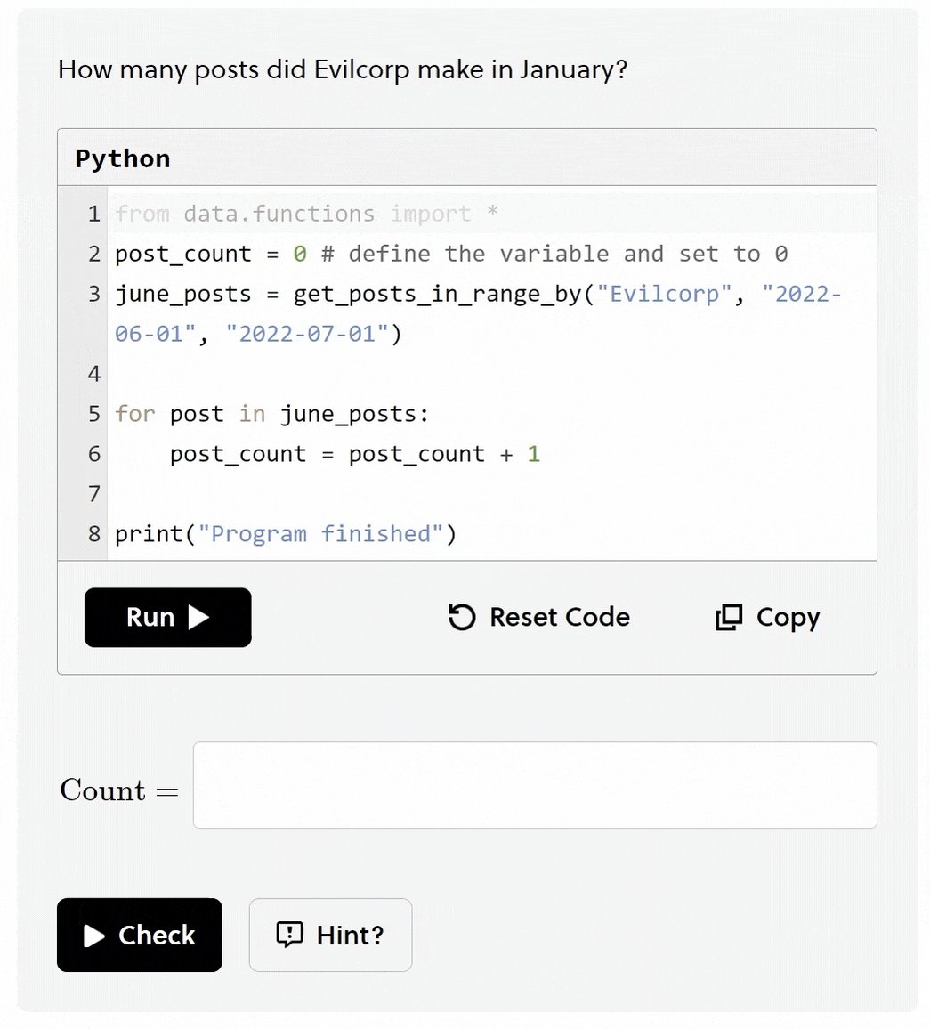930x1029 pixels.
Task: Run the Python code
Action: pyautogui.click(x=168, y=618)
